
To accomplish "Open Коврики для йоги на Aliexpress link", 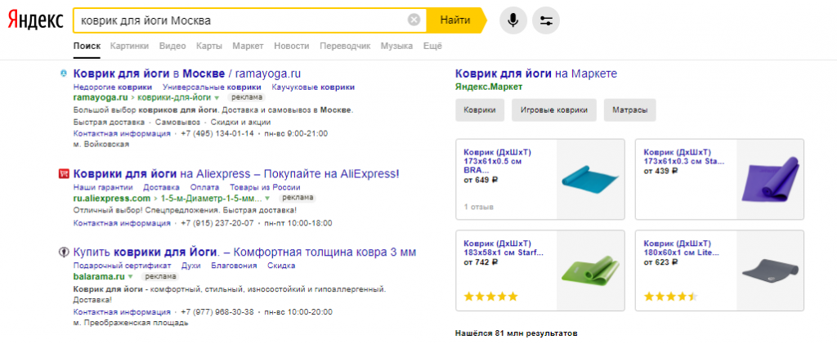I will click(235, 173).
